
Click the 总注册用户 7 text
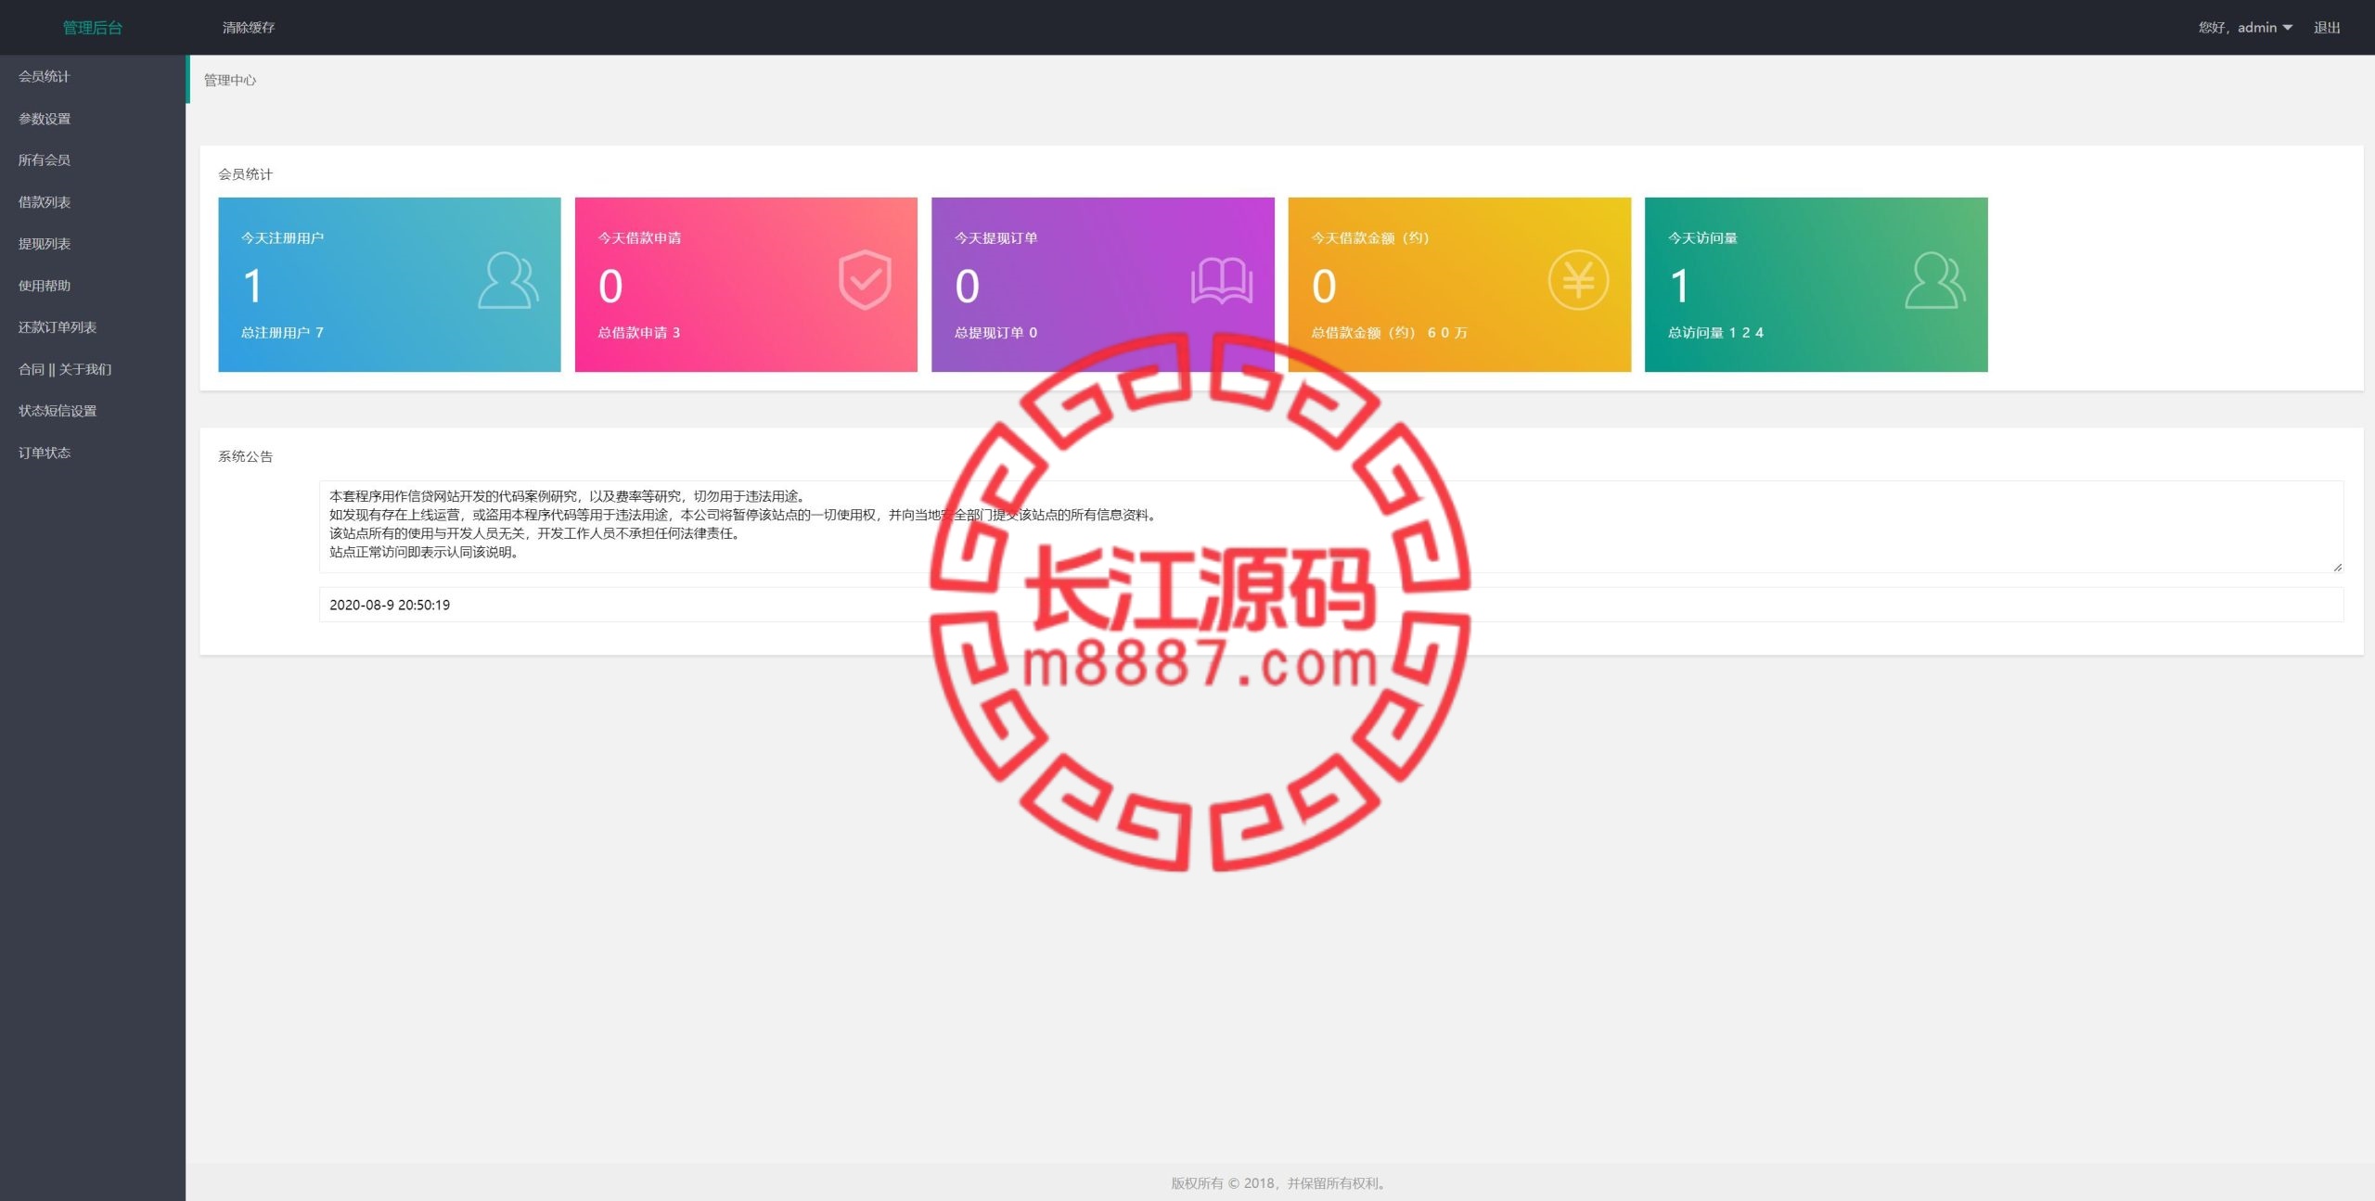pyautogui.click(x=282, y=332)
